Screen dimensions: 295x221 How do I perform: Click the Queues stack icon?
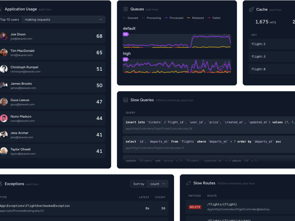point(125,9)
